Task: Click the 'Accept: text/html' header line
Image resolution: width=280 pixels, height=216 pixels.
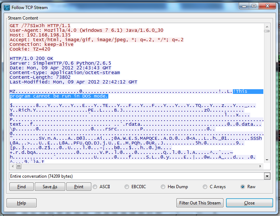Action: 96,39
